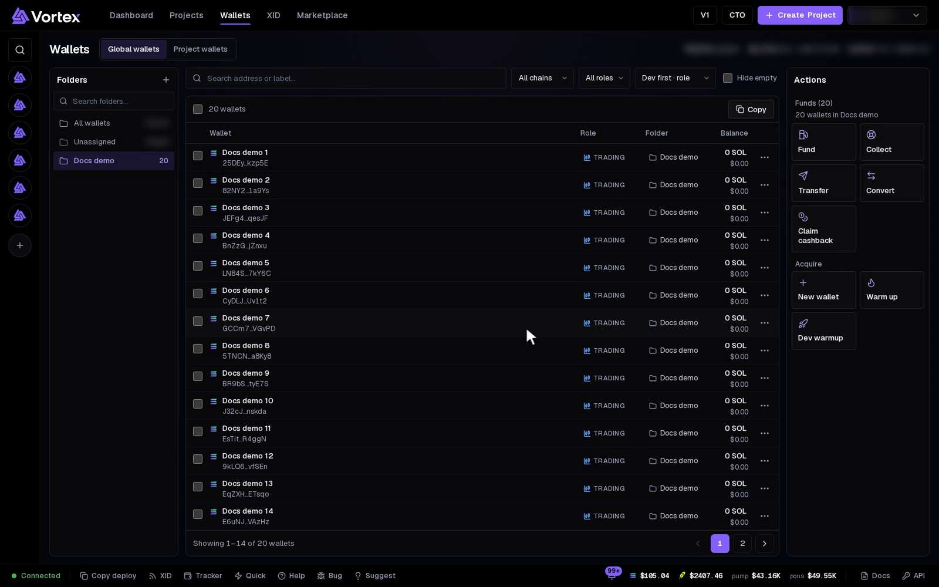Open the Collect action
This screenshot has height=587, width=939.
tap(891, 142)
